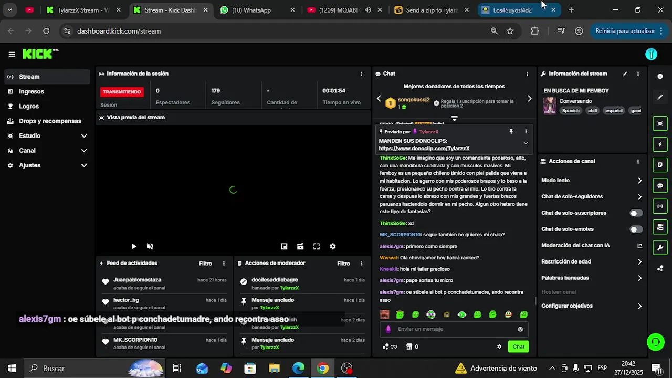This screenshot has width=672, height=378.
Task: Open the donoclip.com/TylarzzX link
Action: click(x=424, y=149)
